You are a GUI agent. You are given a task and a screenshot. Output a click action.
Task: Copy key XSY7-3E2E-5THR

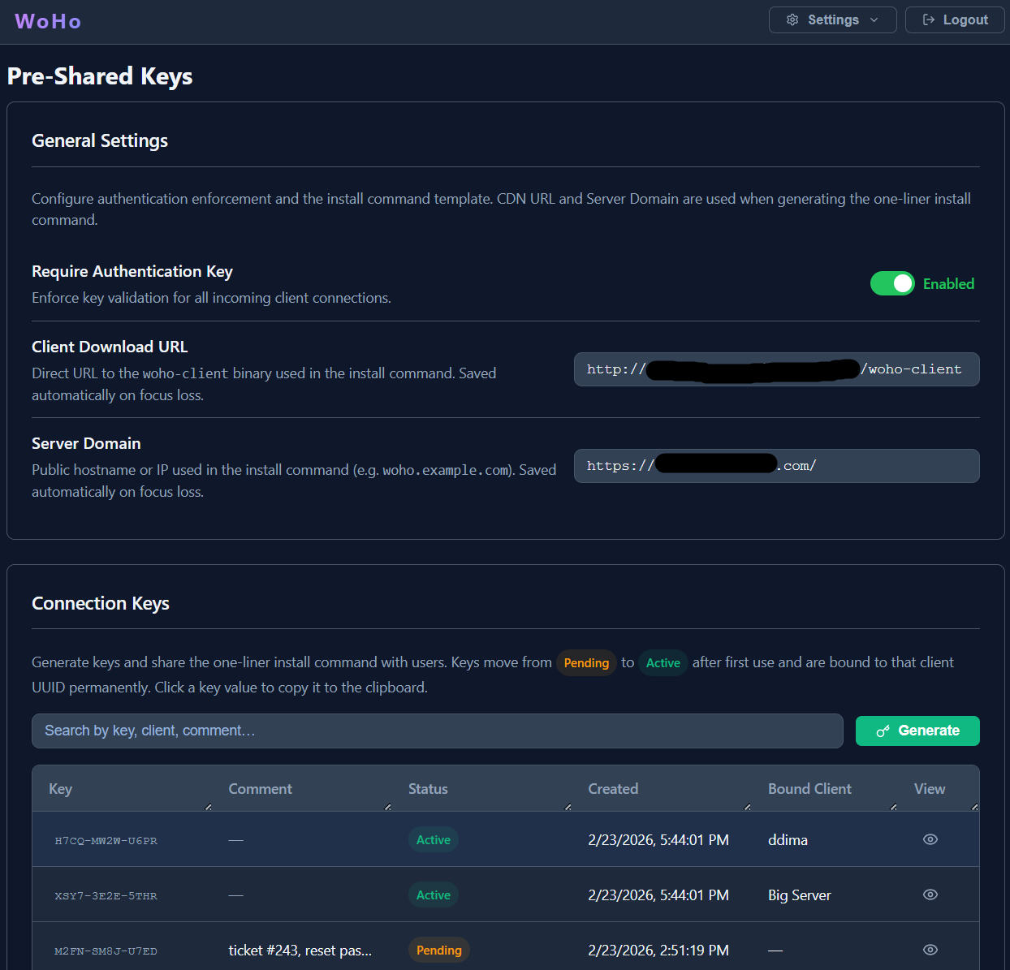pyautogui.click(x=106, y=896)
